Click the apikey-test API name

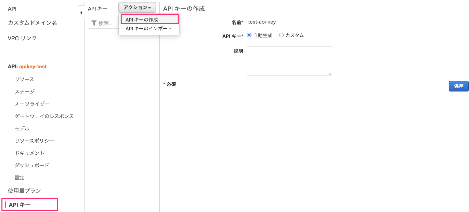pos(33,67)
